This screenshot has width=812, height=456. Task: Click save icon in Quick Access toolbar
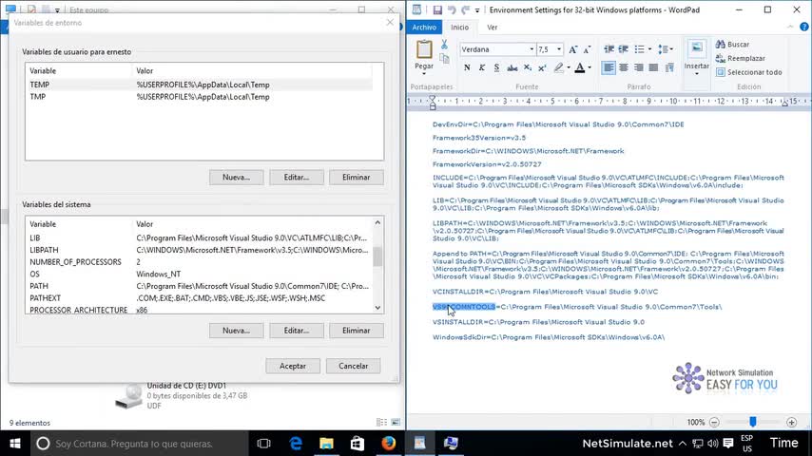pyautogui.click(x=437, y=9)
